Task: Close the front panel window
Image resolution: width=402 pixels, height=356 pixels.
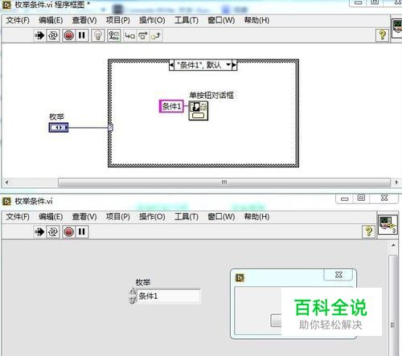Action: click(384, 198)
